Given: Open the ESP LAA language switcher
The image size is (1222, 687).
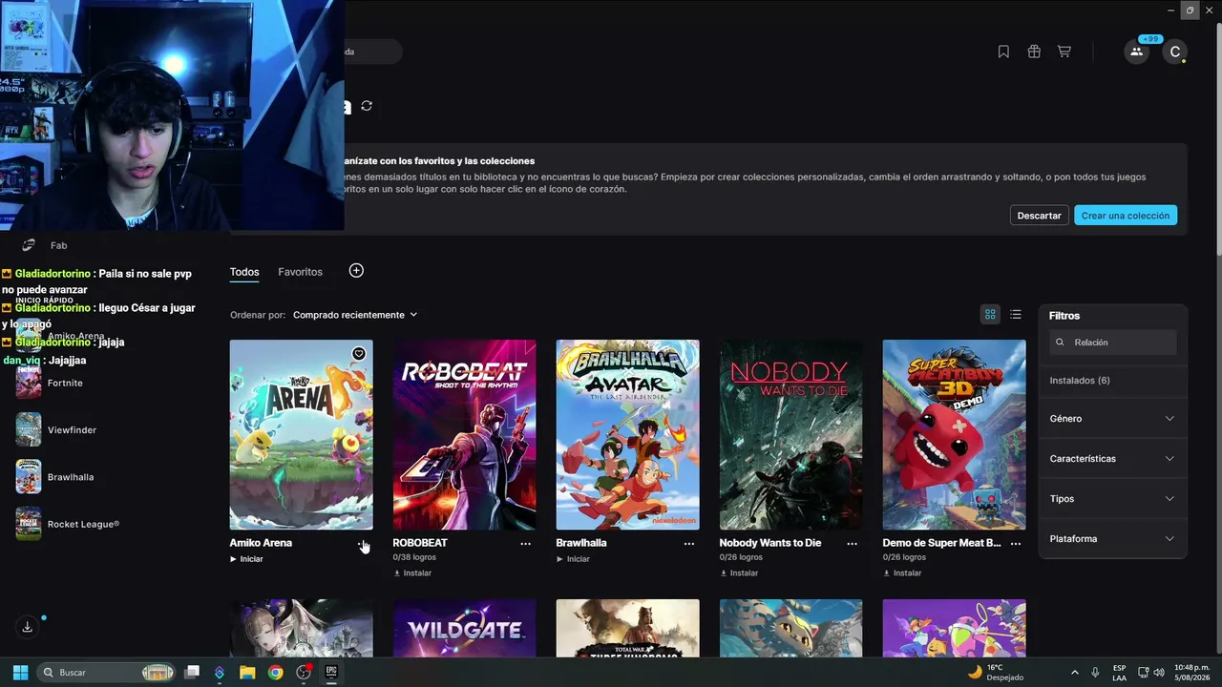Looking at the screenshot, I should (x=1120, y=673).
